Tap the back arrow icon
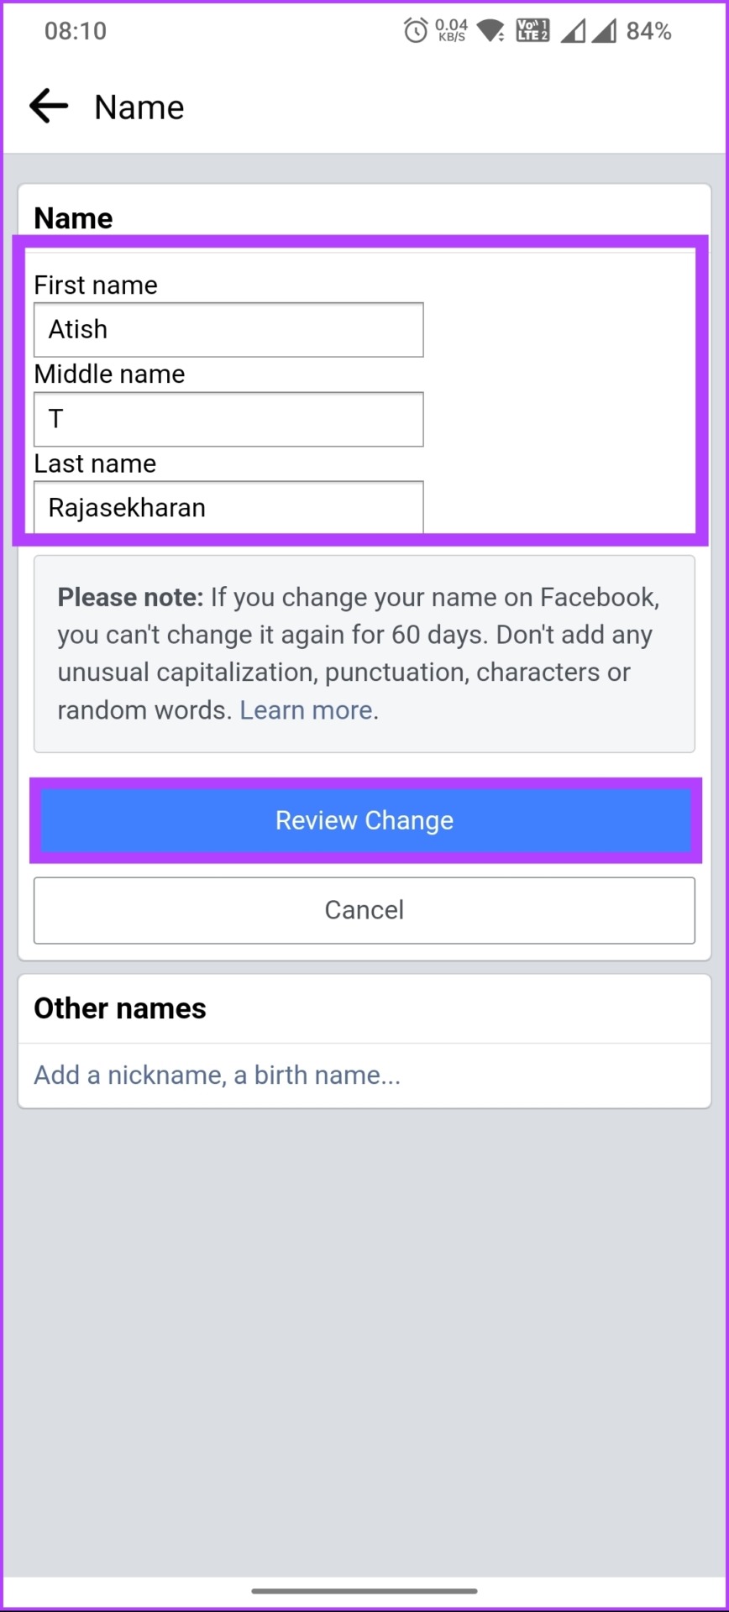 coord(48,107)
